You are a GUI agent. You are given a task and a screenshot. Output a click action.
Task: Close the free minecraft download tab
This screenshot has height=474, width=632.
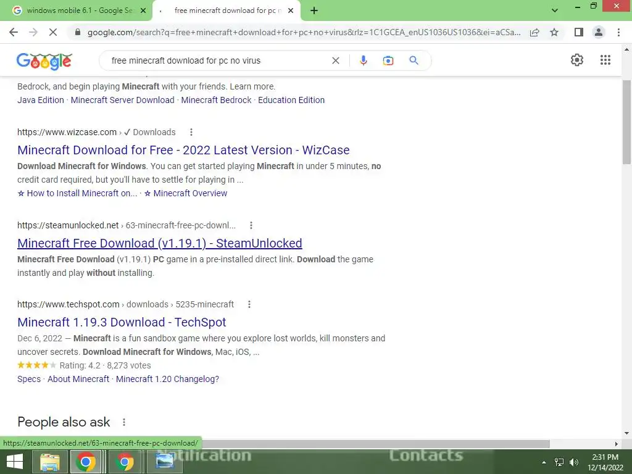click(291, 10)
